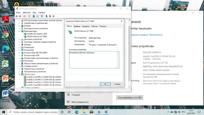Collapse the Процессоры tree node
The image size is (204, 115).
click(x=19, y=74)
